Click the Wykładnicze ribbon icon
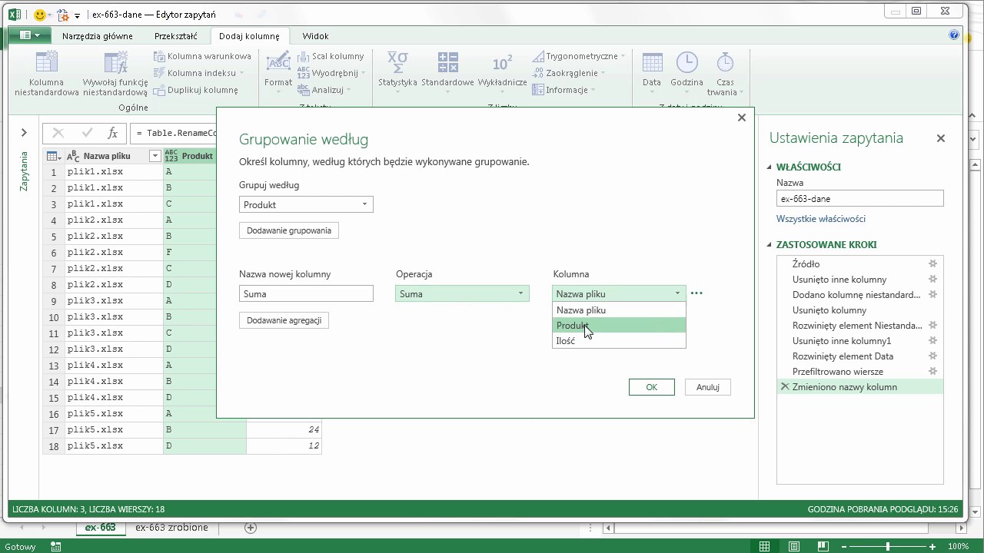 click(502, 62)
